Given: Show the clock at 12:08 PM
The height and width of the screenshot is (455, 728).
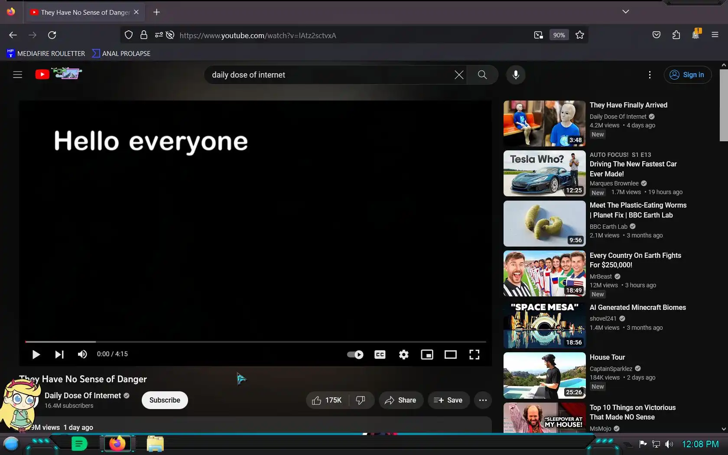Looking at the screenshot, I should pyautogui.click(x=700, y=444).
